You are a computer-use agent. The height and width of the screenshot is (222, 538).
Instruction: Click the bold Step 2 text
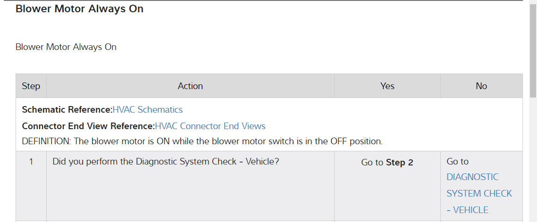[x=399, y=163]
